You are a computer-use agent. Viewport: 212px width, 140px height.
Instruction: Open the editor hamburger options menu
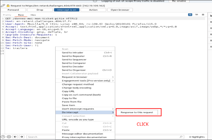pos(203,15)
